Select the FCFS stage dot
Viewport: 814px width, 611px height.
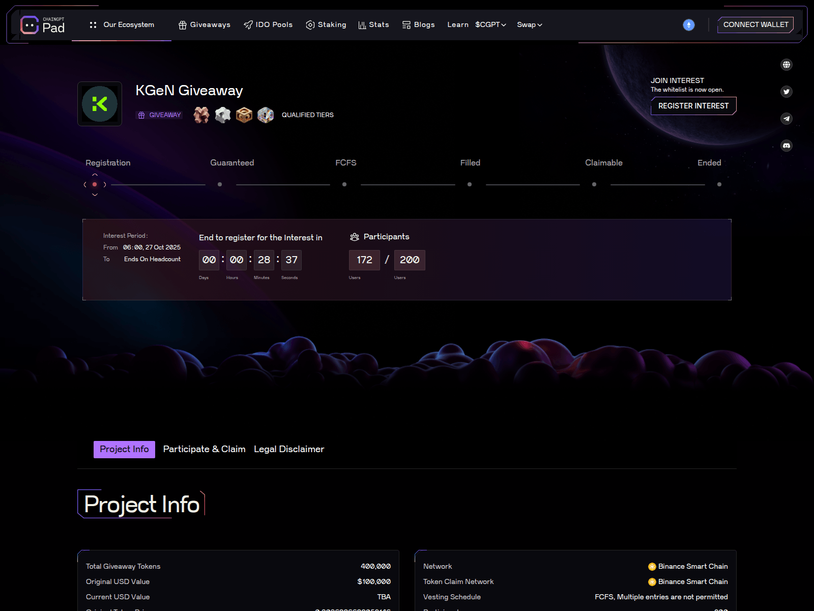click(x=344, y=184)
